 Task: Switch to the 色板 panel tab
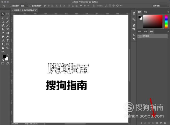(x=145, y=12)
